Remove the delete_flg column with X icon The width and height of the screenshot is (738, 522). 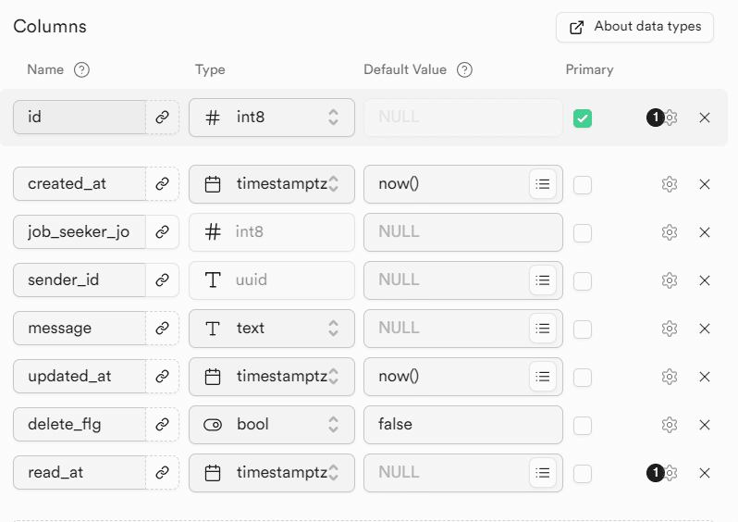(x=705, y=425)
